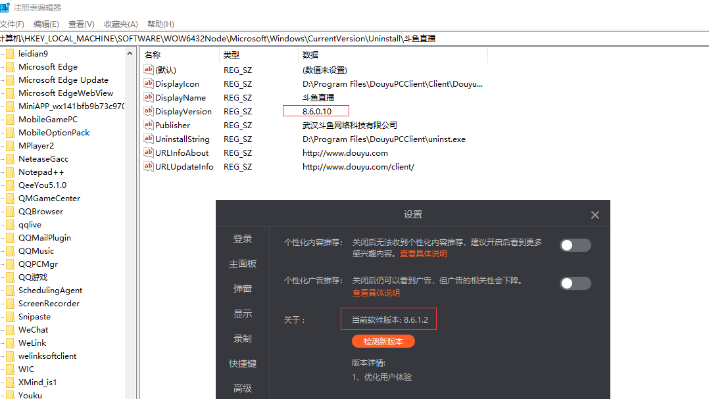Click the MobileGamePC folder icon
This screenshot has height=399, width=709.
[x=10, y=119]
